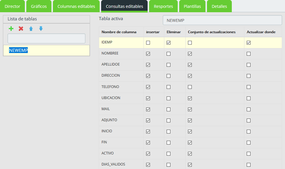Image resolution: width=285 pixels, height=169 pixels.
Task: Uncheck insertar for NOMBREE
Action: coord(148,54)
